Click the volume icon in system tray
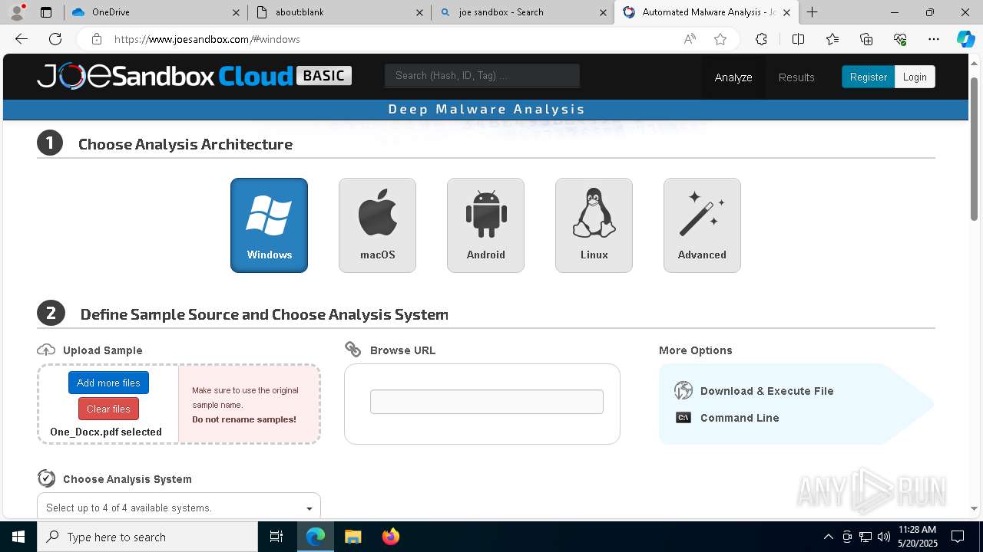Image resolution: width=983 pixels, height=552 pixels. tap(884, 537)
